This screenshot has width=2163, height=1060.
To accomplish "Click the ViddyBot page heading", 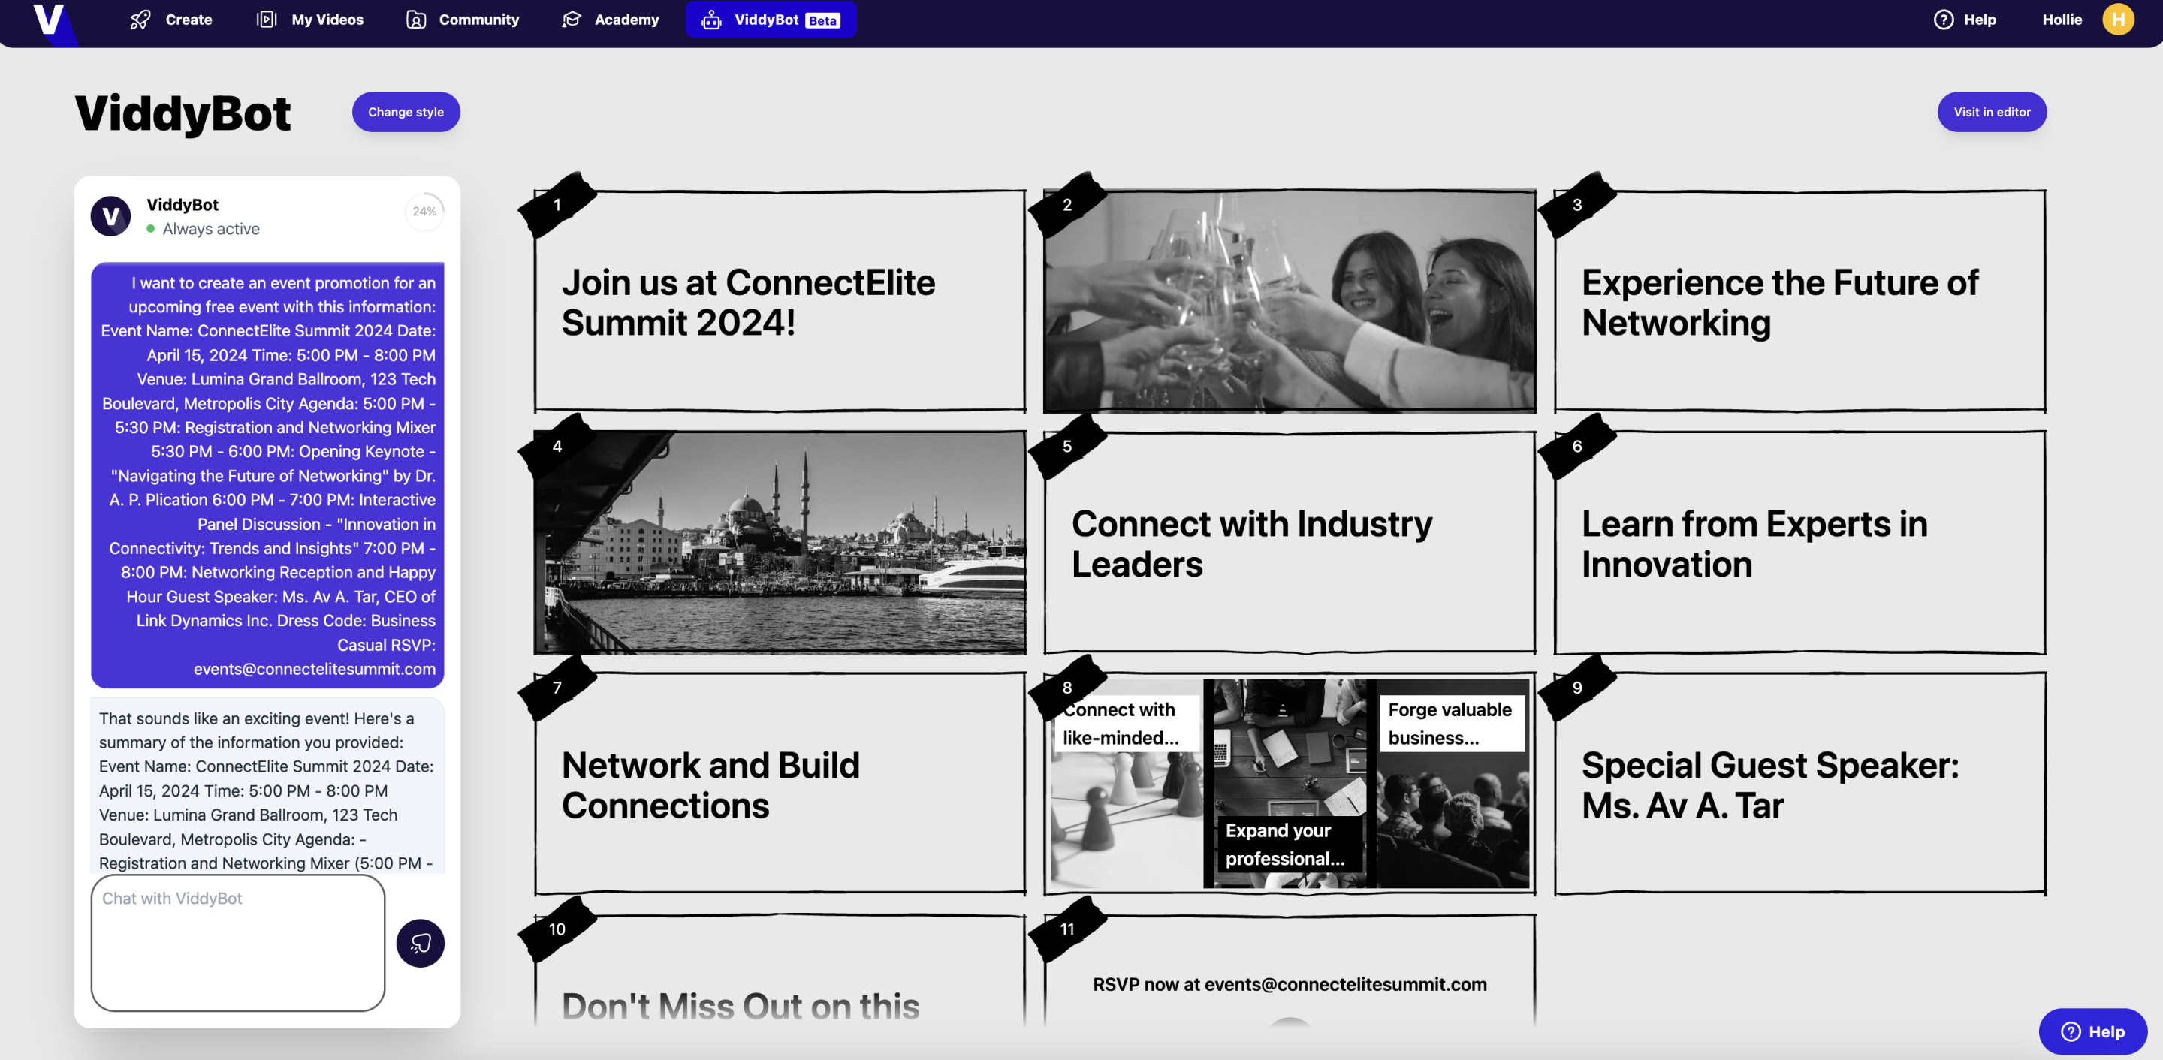I will coord(183,113).
